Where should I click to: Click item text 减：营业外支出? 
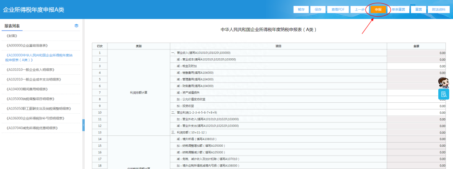click(x=208, y=126)
